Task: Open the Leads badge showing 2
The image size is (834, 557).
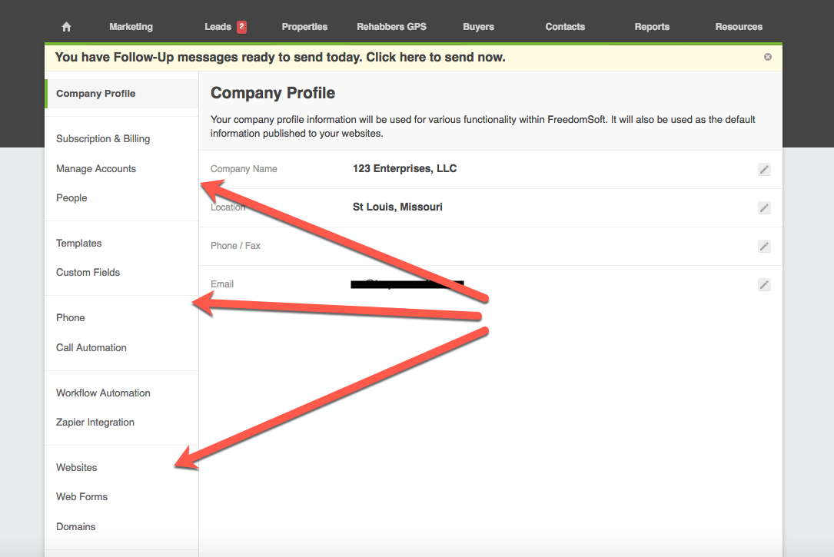Action: (241, 27)
